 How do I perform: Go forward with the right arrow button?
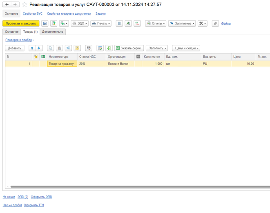[15, 4]
